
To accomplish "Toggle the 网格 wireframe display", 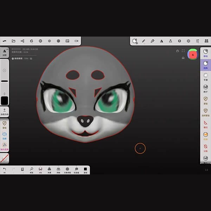I will pos(58,170).
